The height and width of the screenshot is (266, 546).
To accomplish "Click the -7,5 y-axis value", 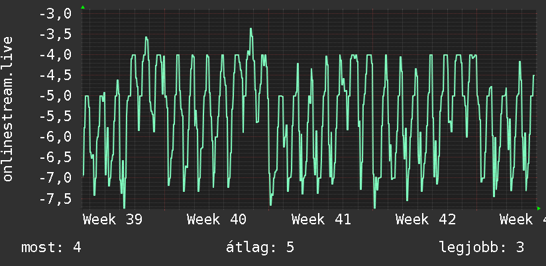I will 56,199.
